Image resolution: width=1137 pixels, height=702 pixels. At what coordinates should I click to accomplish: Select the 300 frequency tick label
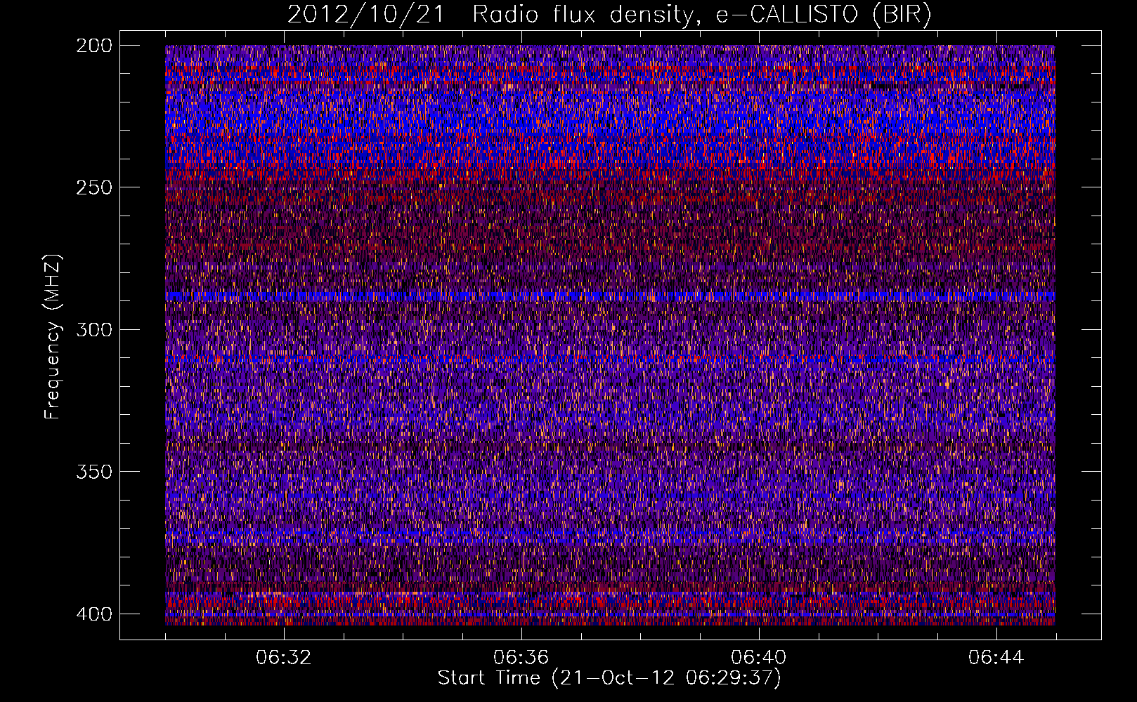(x=93, y=329)
